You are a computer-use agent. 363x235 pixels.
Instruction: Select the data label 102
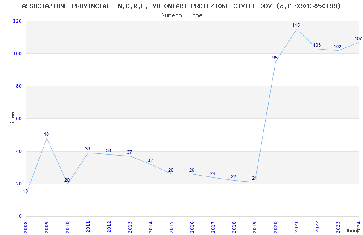tap(337, 47)
